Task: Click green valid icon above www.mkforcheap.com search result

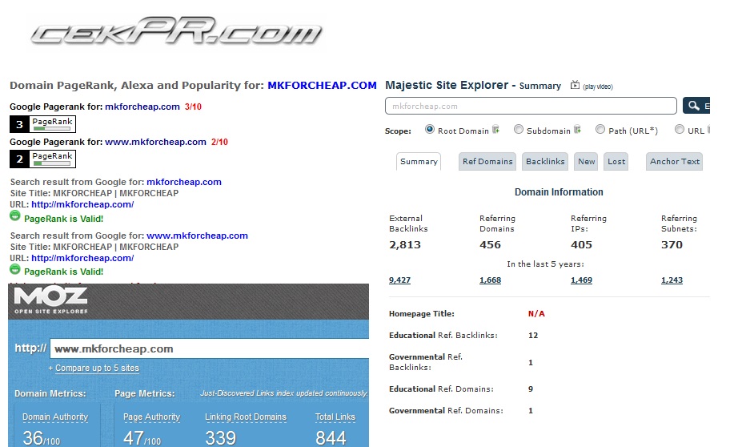Action: point(15,215)
